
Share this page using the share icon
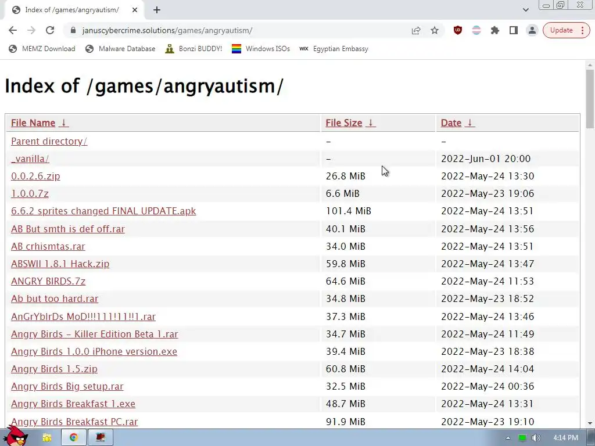click(x=416, y=30)
